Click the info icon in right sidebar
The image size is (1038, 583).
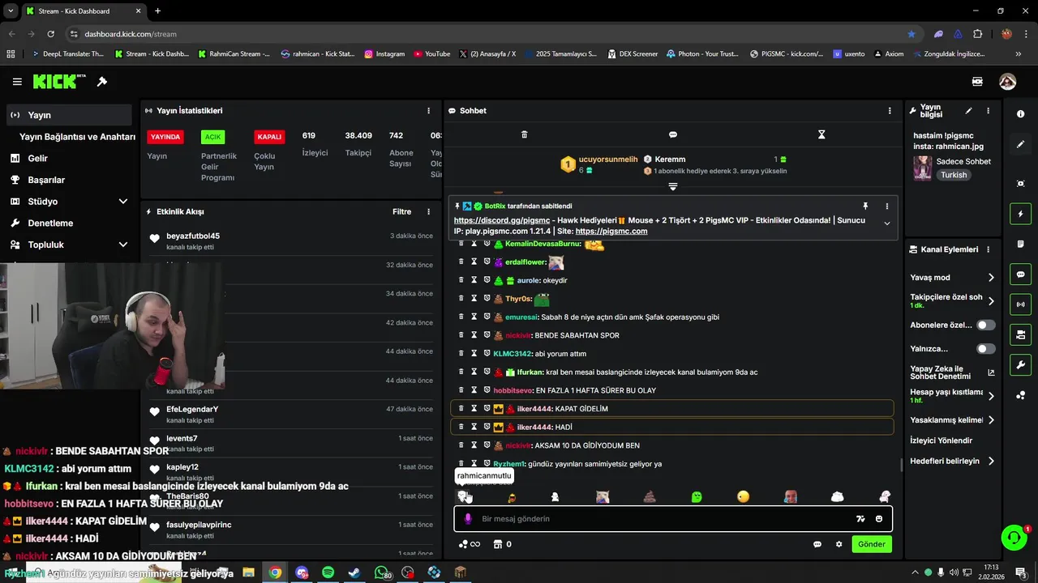point(1020,114)
